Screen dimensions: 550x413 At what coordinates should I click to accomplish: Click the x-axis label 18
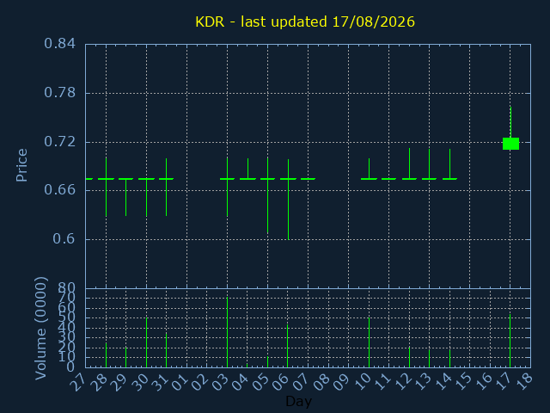[x=524, y=382]
